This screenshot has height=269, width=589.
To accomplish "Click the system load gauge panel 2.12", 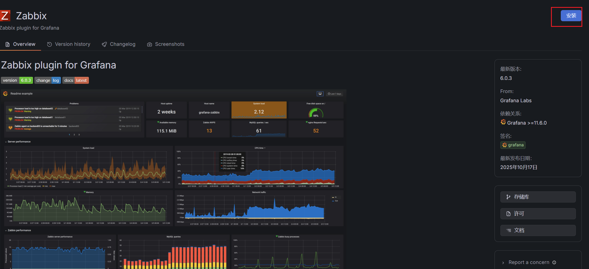I will pos(259,110).
